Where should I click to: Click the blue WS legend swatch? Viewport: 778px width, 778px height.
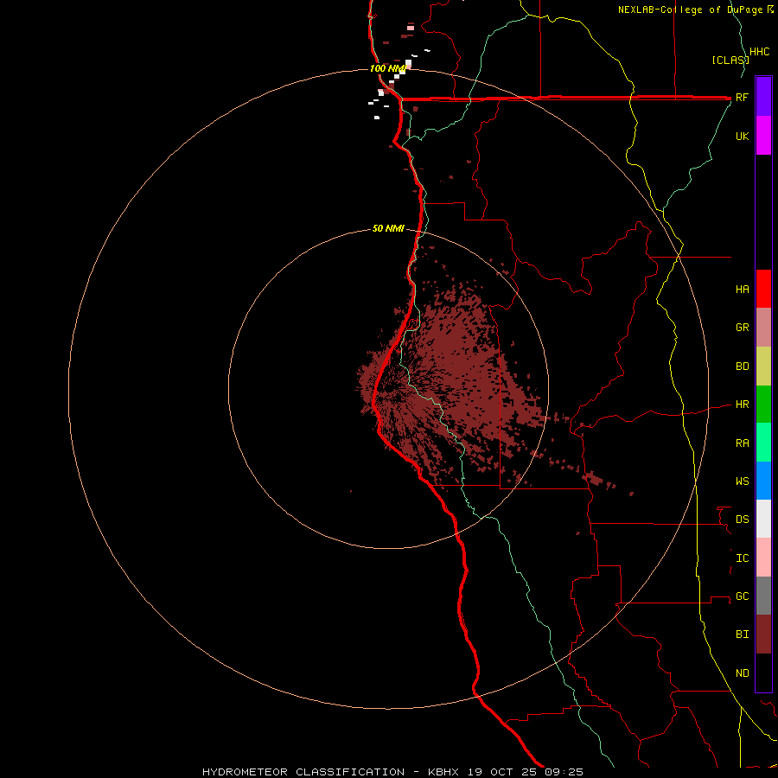pyautogui.click(x=763, y=481)
